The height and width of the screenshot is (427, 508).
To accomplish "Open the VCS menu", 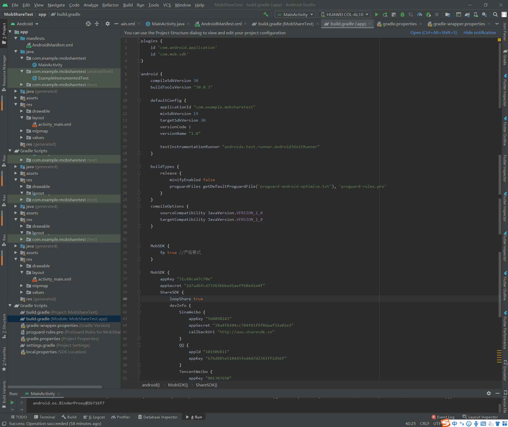I will tap(167, 5).
